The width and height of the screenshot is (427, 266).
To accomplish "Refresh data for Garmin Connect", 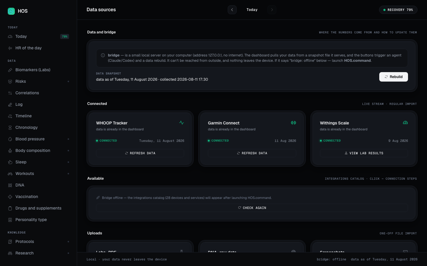I will click(252, 153).
